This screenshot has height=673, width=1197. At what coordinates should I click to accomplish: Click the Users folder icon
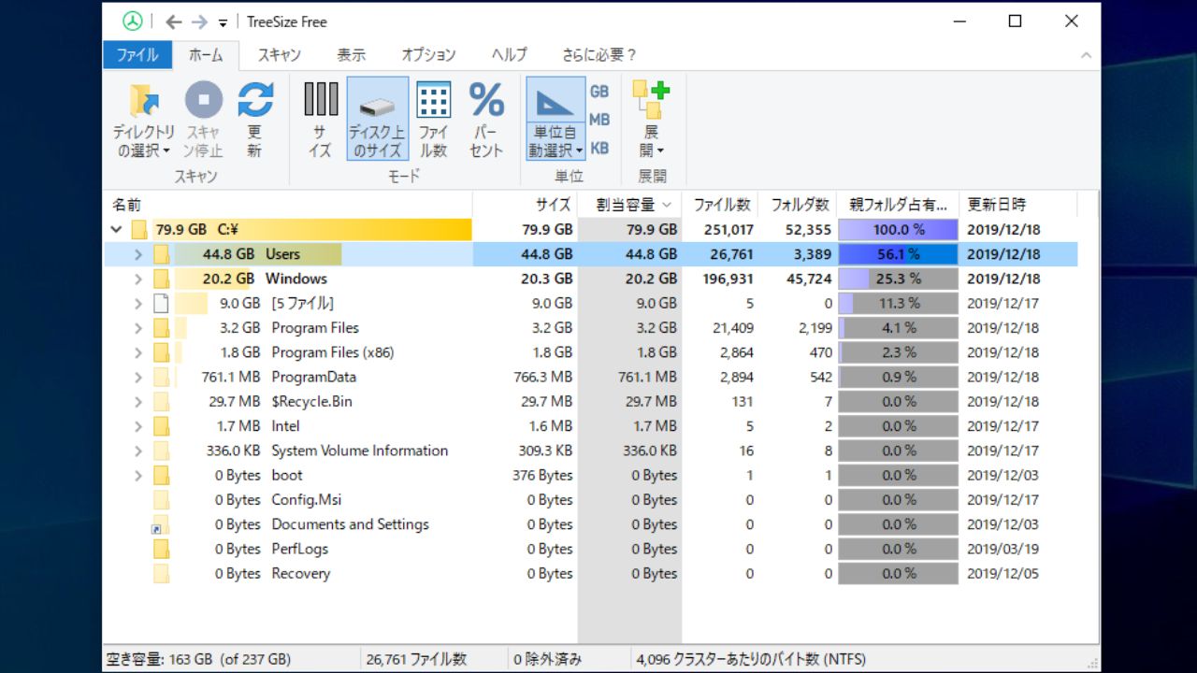click(x=162, y=254)
